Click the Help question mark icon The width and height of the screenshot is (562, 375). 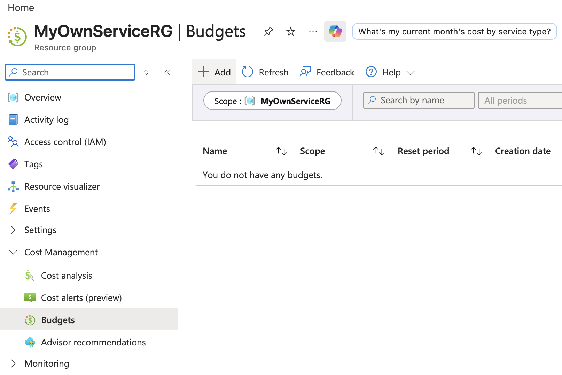tap(371, 72)
